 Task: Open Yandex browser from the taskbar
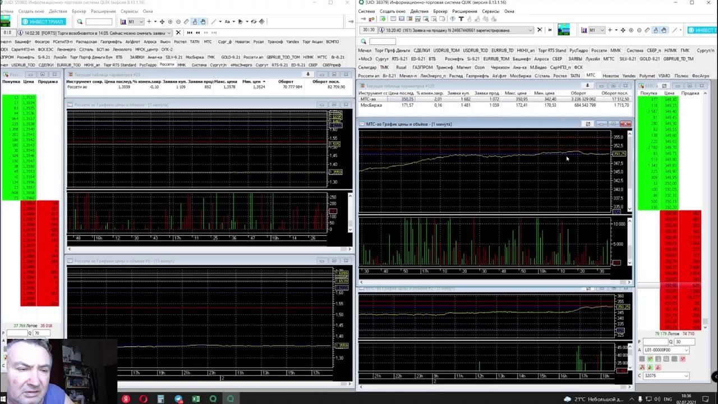125,399
